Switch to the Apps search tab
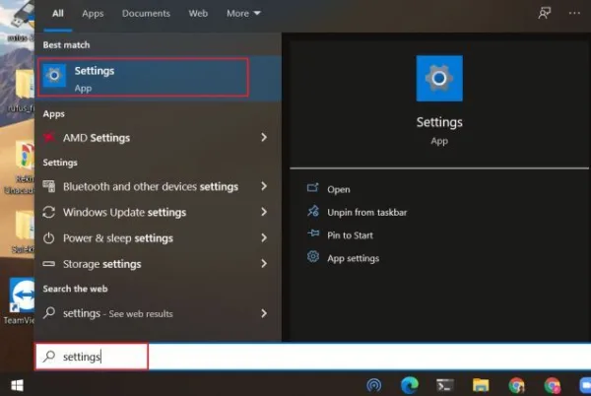591x396 pixels. pyautogui.click(x=93, y=14)
